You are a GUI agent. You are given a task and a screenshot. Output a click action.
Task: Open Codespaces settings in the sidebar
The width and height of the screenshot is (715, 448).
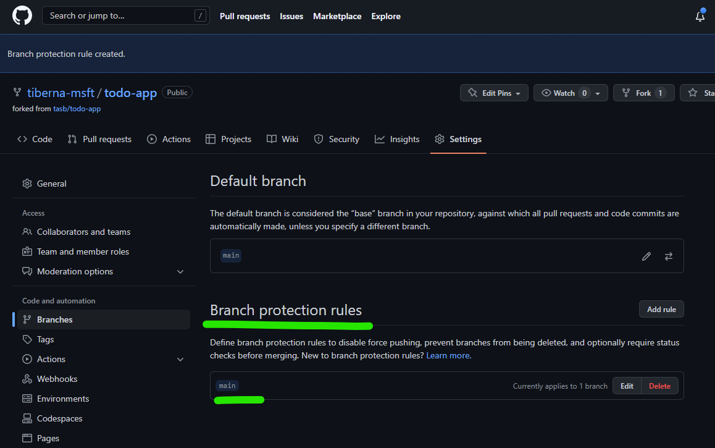point(59,418)
